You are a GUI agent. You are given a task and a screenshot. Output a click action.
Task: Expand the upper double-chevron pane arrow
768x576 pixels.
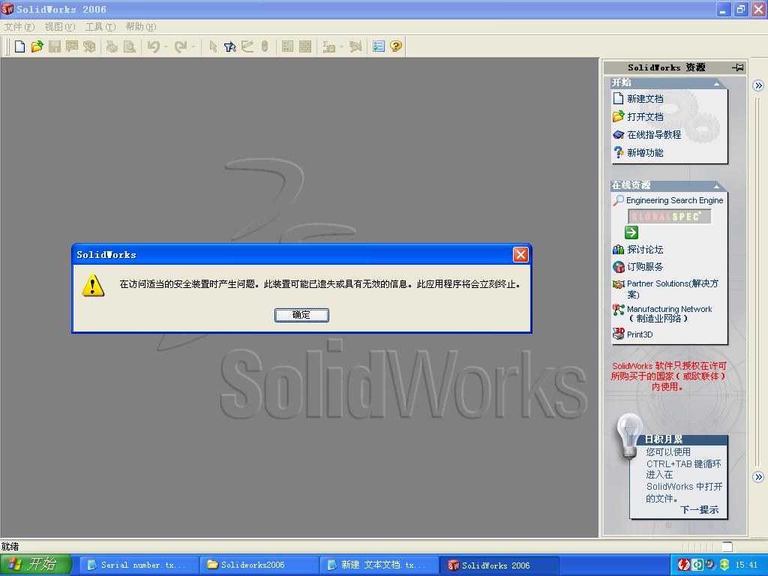click(758, 85)
